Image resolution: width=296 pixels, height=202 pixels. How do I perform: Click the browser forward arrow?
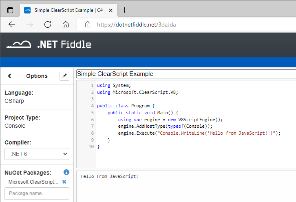coord(30,24)
